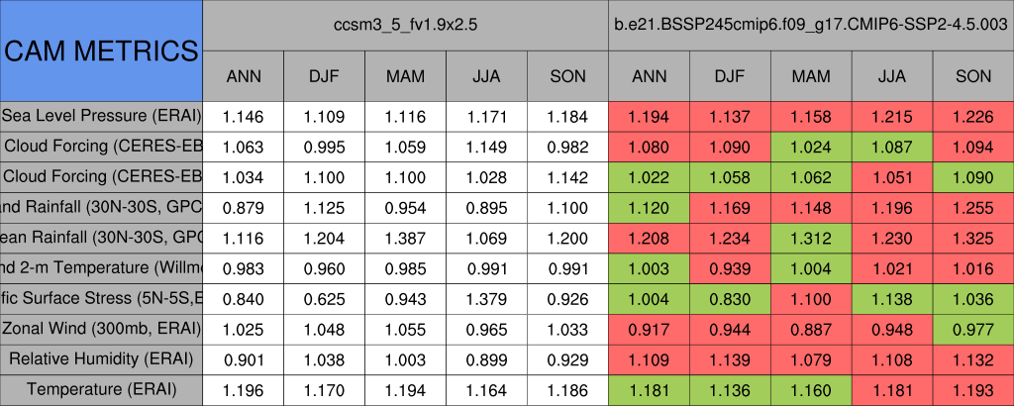Select the Relative Humidity (ERAI) row label
The width and height of the screenshot is (1014, 406).
[x=101, y=358]
